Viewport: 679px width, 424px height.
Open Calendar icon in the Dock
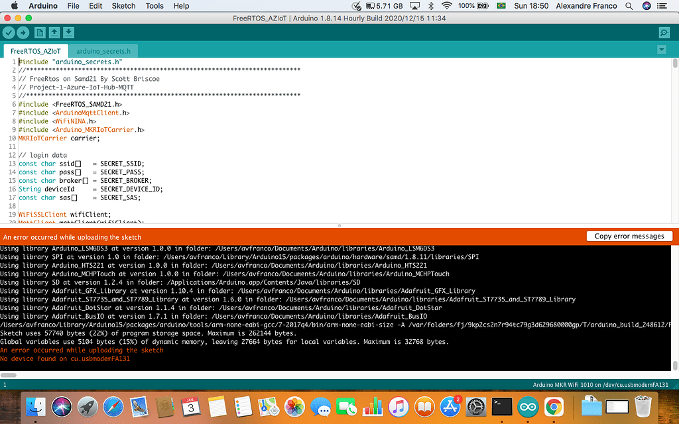tap(191, 407)
